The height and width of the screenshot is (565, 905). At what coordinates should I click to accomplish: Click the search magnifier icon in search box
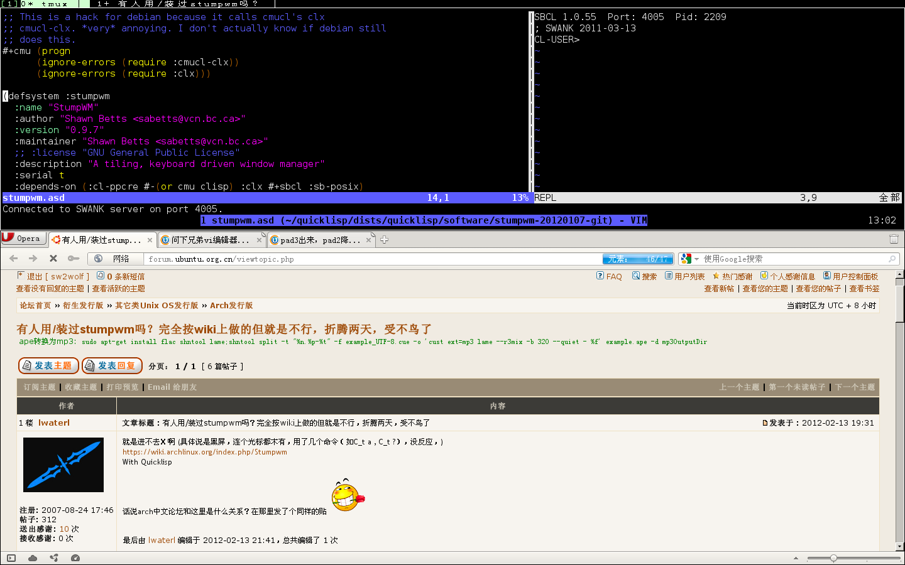(892, 259)
